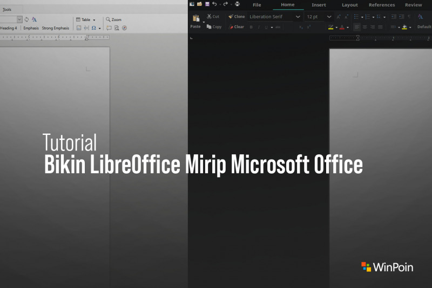
Task: Open the Zoom tool in light toolbar
Action: click(x=114, y=19)
